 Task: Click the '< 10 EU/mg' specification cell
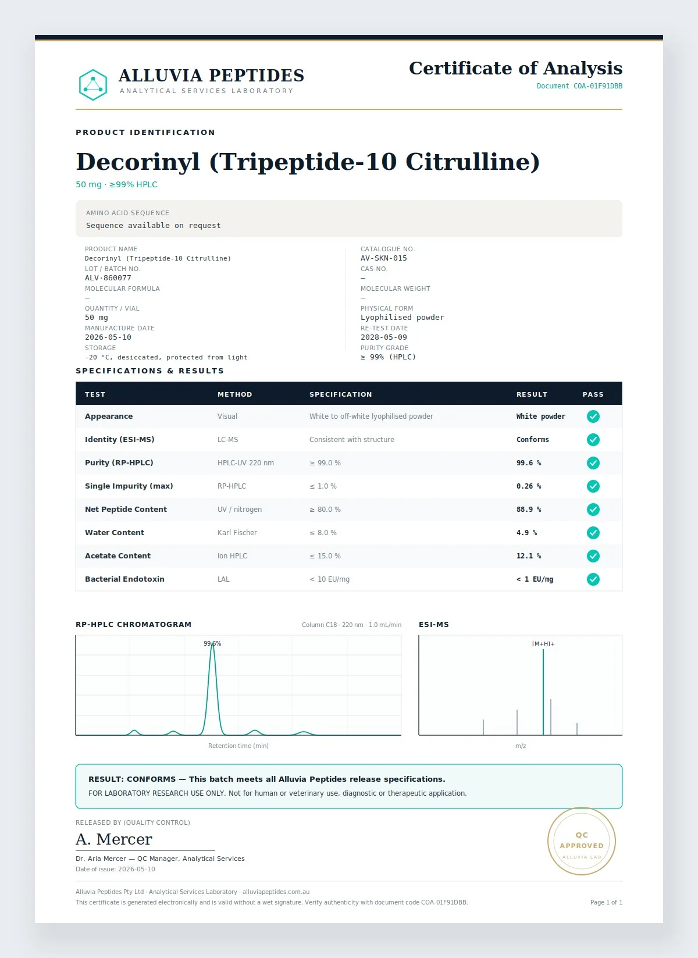point(330,579)
